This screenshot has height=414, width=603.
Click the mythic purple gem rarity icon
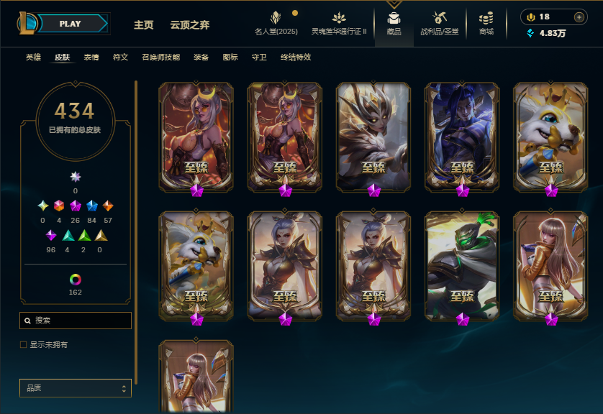pos(76,206)
